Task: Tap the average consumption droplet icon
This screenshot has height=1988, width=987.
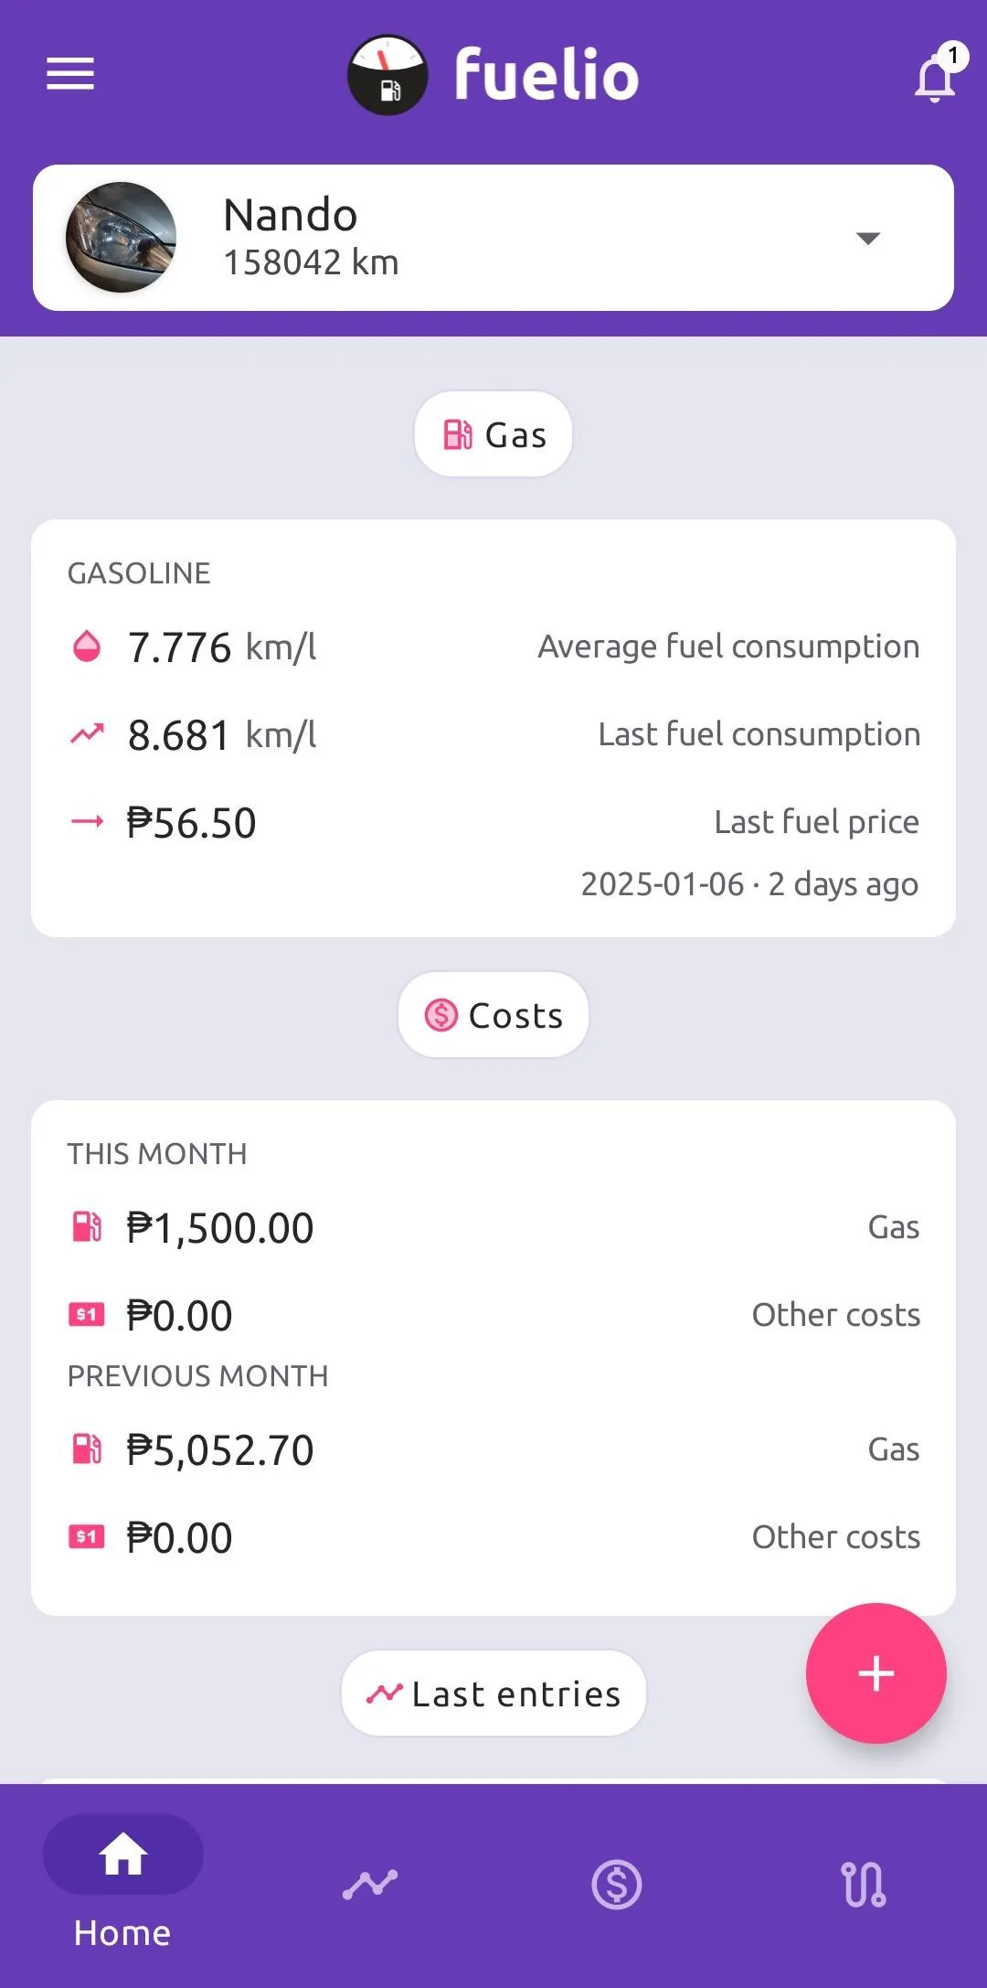Action: (x=87, y=647)
